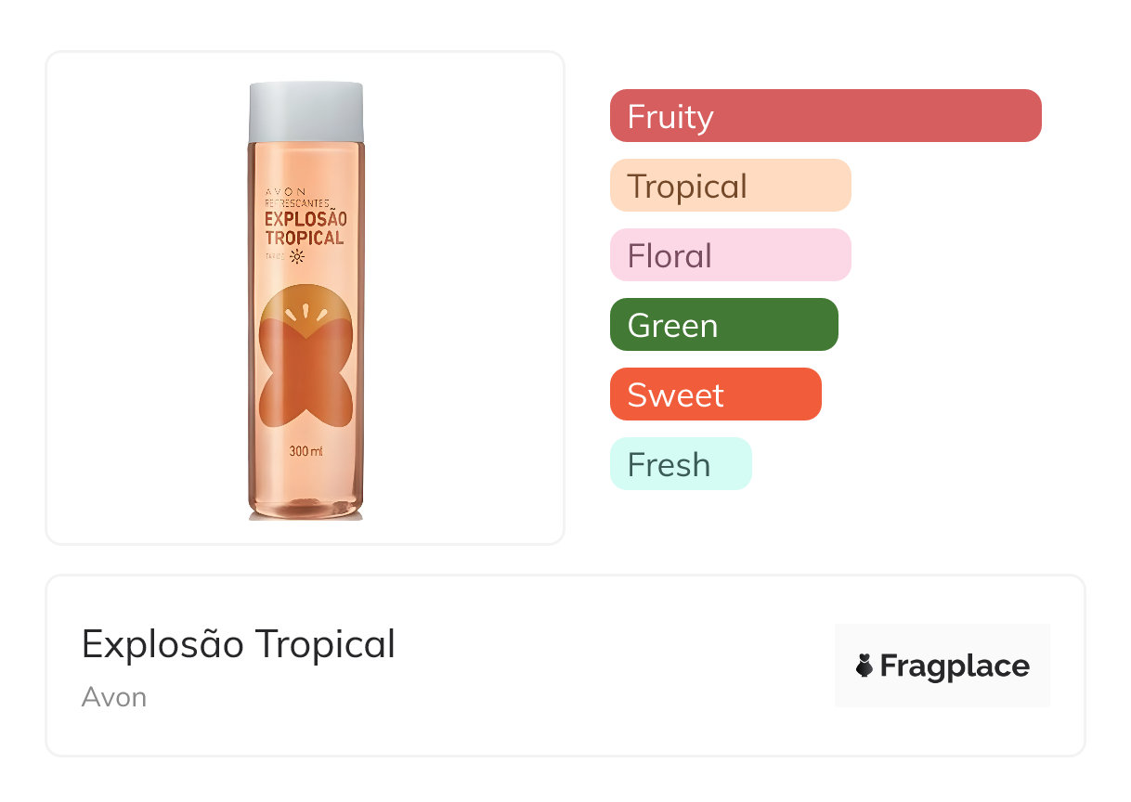Open the Explosão Tropical heading below the image
Screen dimensions: 1131x802
click(239, 644)
